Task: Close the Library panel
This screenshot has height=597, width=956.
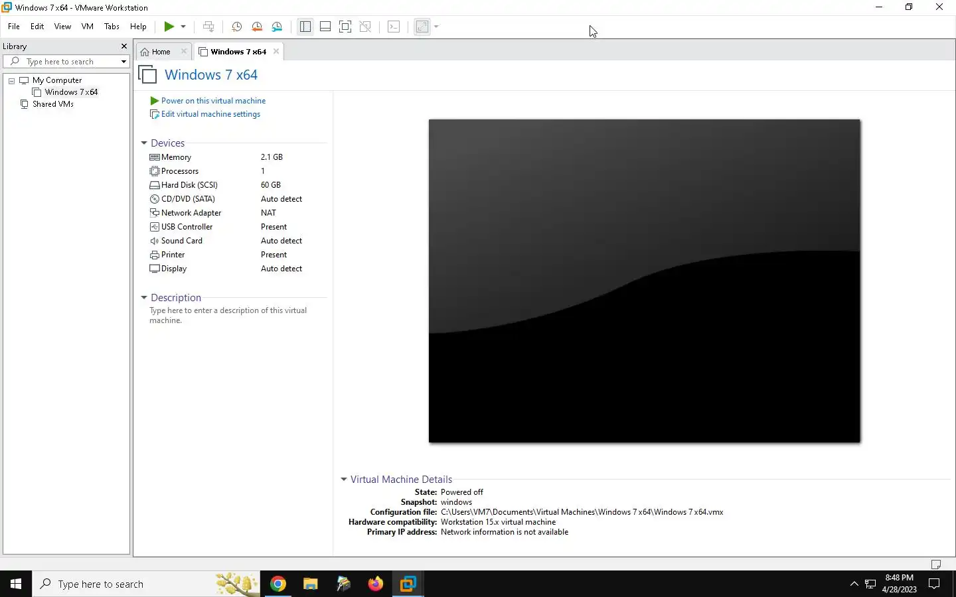Action: pos(123,46)
